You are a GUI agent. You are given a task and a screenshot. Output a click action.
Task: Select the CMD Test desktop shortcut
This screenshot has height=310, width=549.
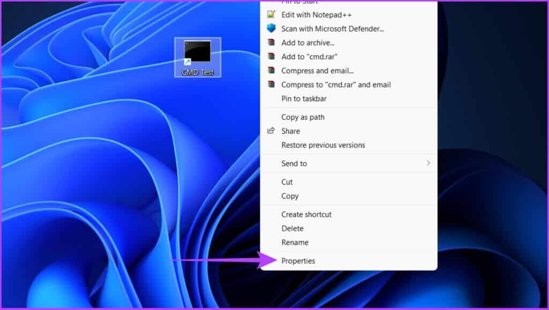[198, 57]
